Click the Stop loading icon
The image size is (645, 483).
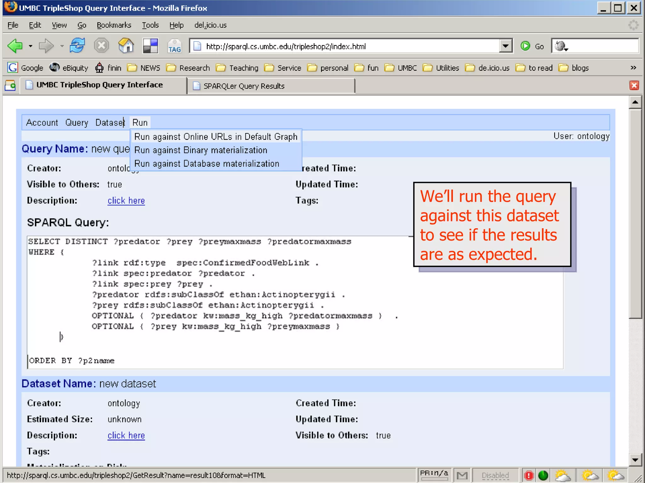click(x=101, y=46)
